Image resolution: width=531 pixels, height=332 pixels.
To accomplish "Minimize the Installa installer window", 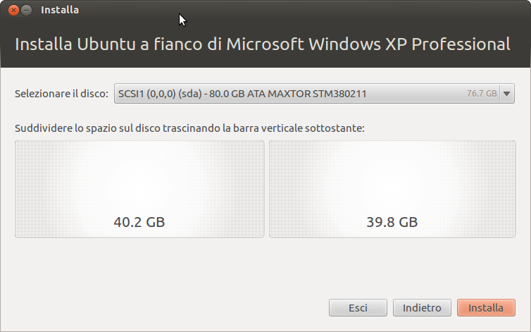I will (26, 11).
